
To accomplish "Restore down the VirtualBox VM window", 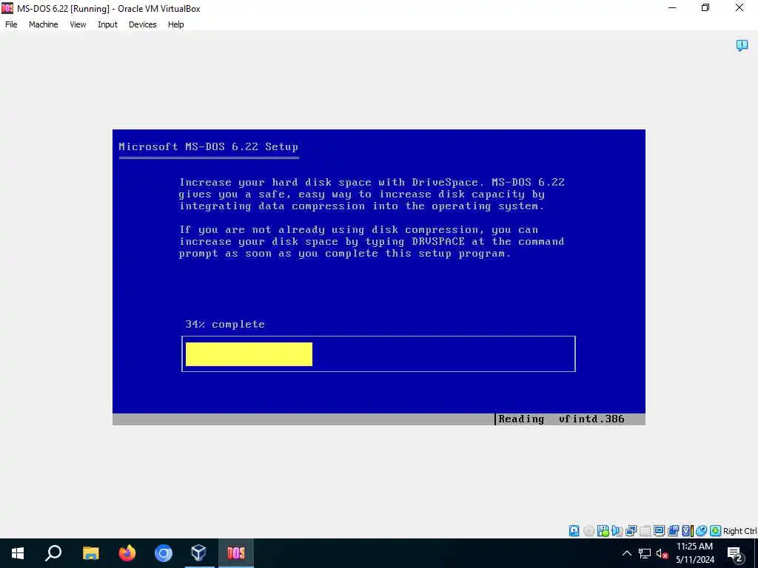I will pyautogui.click(x=705, y=8).
